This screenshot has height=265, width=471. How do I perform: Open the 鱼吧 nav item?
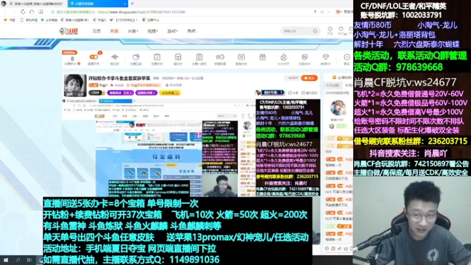point(191,31)
